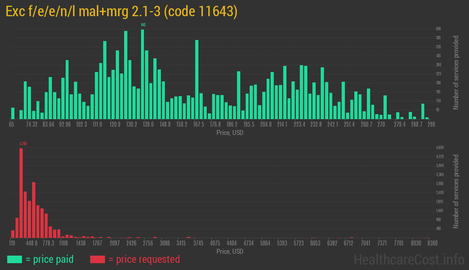The width and height of the screenshot is (469, 270).
Task: Open the chart title Exc f/e/e/n/l mal+mrg
Action: click(x=65, y=11)
